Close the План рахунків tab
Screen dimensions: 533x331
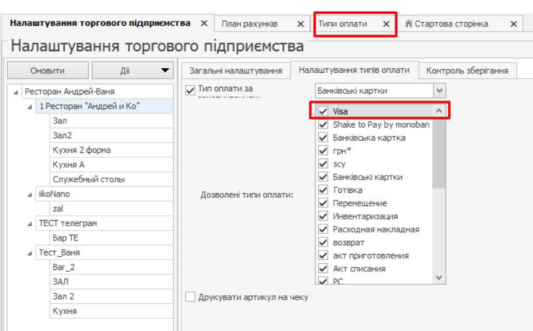pyautogui.click(x=300, y=24)
